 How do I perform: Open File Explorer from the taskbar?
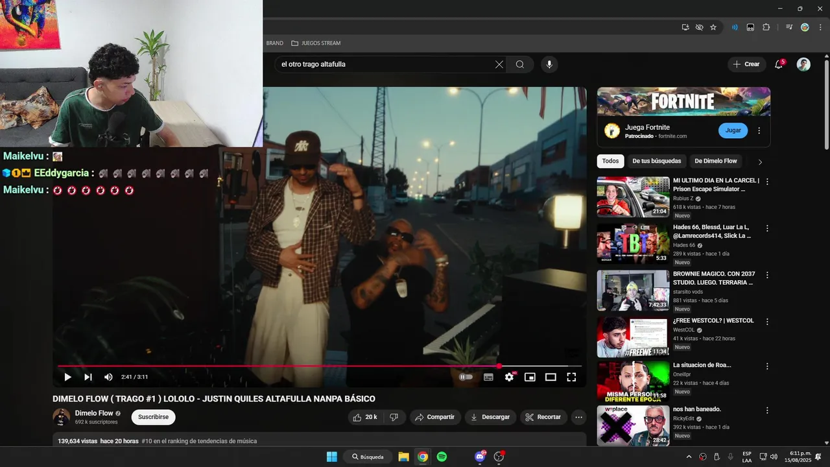point(403,457)
